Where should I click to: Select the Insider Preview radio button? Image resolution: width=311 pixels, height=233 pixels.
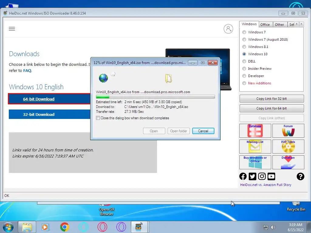244,69
